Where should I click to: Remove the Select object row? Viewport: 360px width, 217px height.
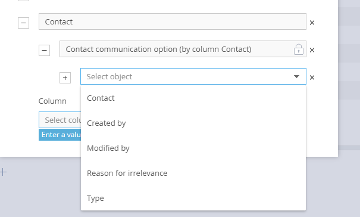tap(312, 77)
